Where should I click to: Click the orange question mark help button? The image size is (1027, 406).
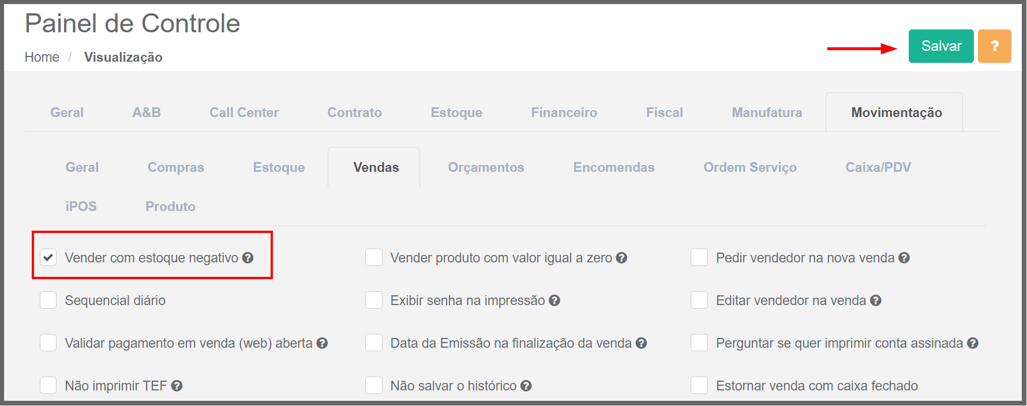click(995, 46)
